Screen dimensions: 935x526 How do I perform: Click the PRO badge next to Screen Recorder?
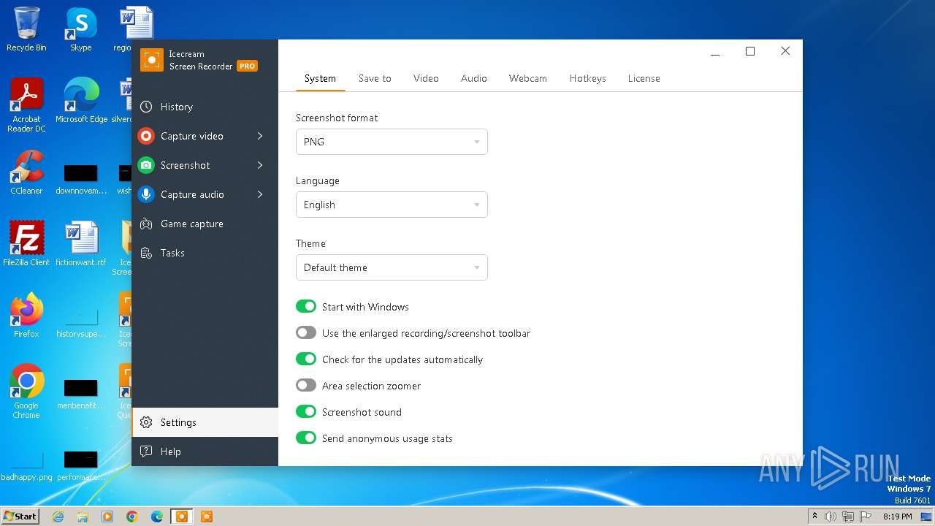point(247,66)
